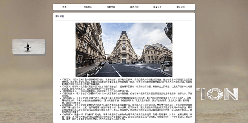Screen dimensions: 248x123
Task: Click the 《帝国》 review entry
Action: (127, 88)
